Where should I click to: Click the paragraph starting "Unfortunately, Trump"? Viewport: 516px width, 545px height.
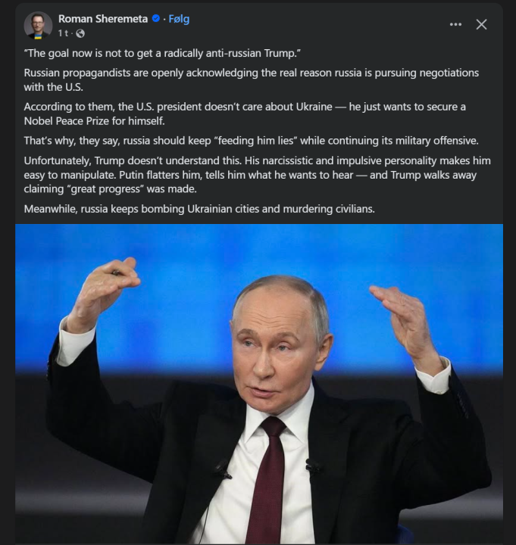point(256,175)
